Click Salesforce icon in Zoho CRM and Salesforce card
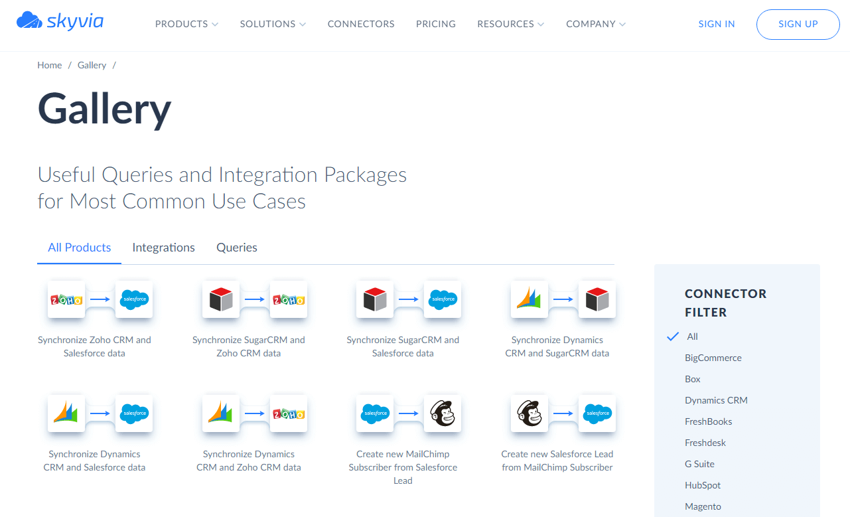The image size is (850, 517). tap(134, 299)
